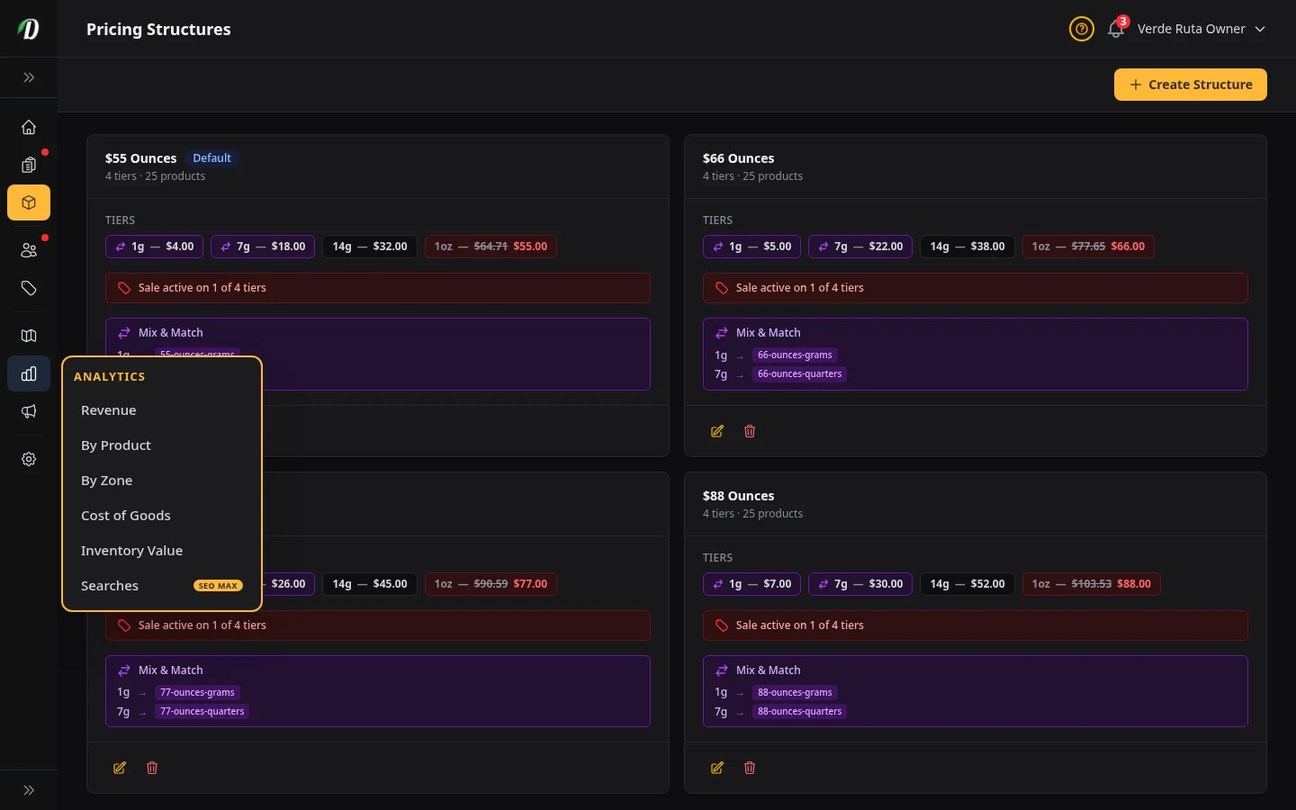This screenshot has width=1296, height=810.
Task: Open the customers icon with notification dot
Action: click(x=29, y=250)
